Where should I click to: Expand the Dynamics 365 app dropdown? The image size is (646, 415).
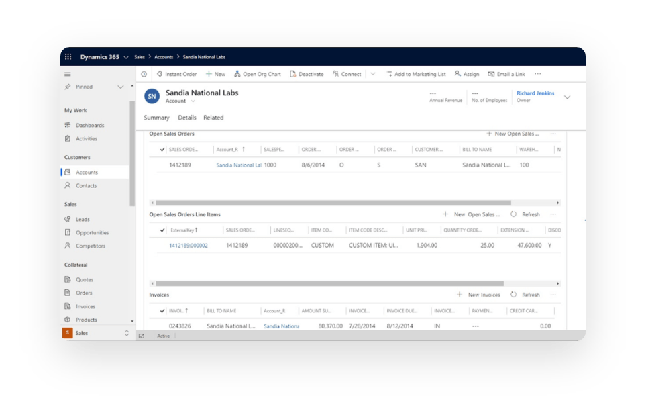[x=126, y=57]
